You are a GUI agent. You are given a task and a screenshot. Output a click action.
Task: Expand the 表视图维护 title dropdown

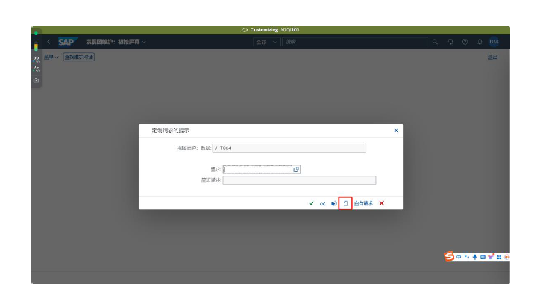pyautogui.click(x=145, y=42)
